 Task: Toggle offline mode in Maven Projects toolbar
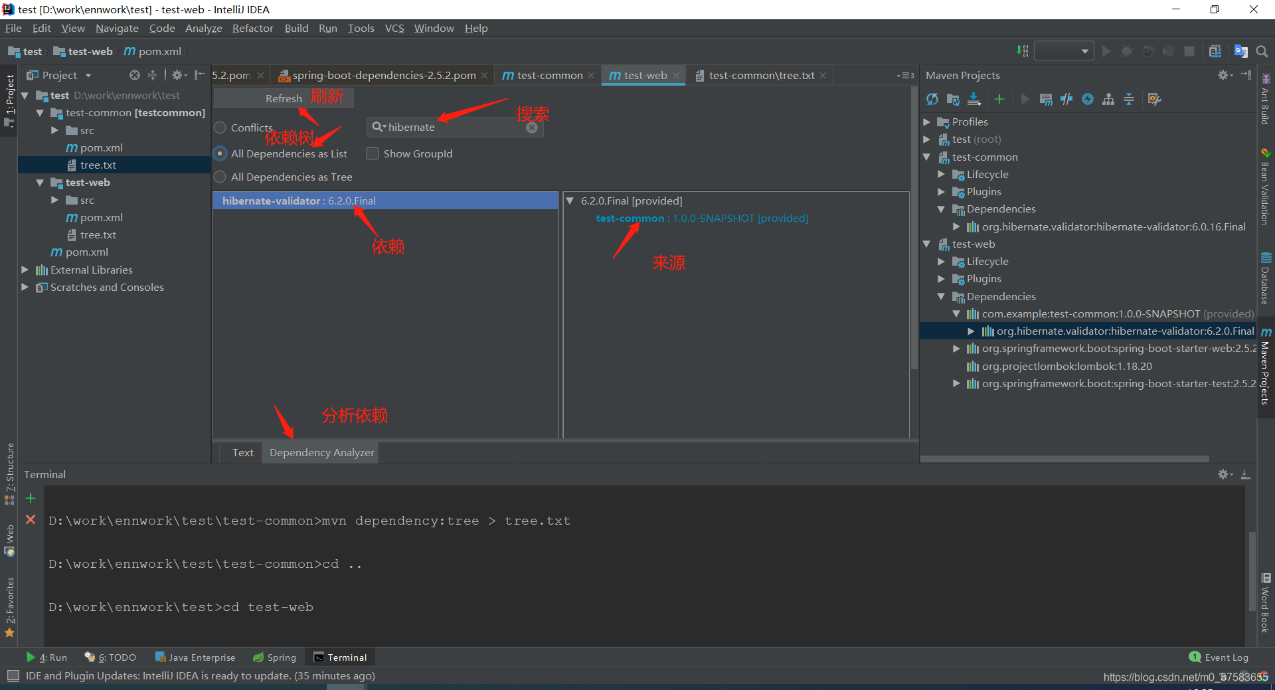point(1088,99)
